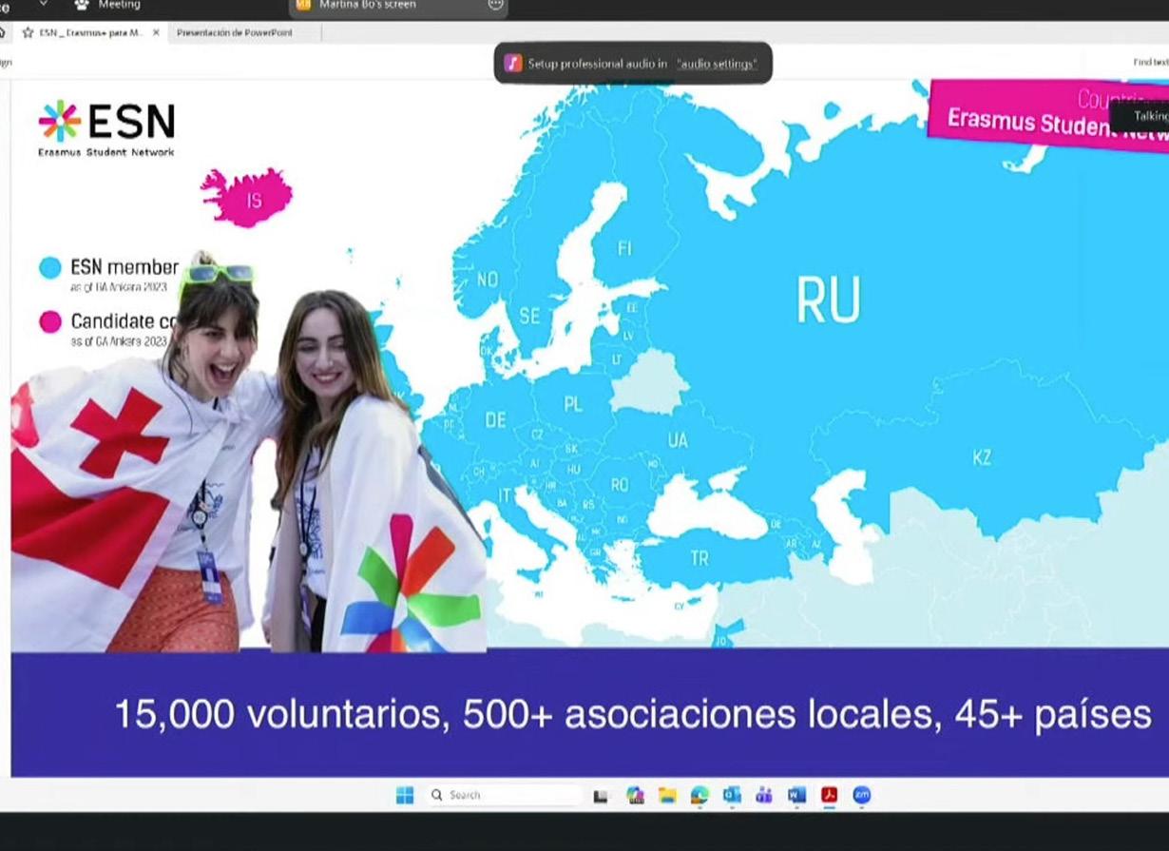Screen dimensions: 1169x851
Task: Click the music note icon in audio notification
Action: tap(513, 63)
